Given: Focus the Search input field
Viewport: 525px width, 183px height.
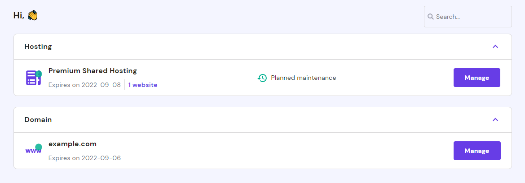Looking at the screenshot, I should (x=472, y=17).
